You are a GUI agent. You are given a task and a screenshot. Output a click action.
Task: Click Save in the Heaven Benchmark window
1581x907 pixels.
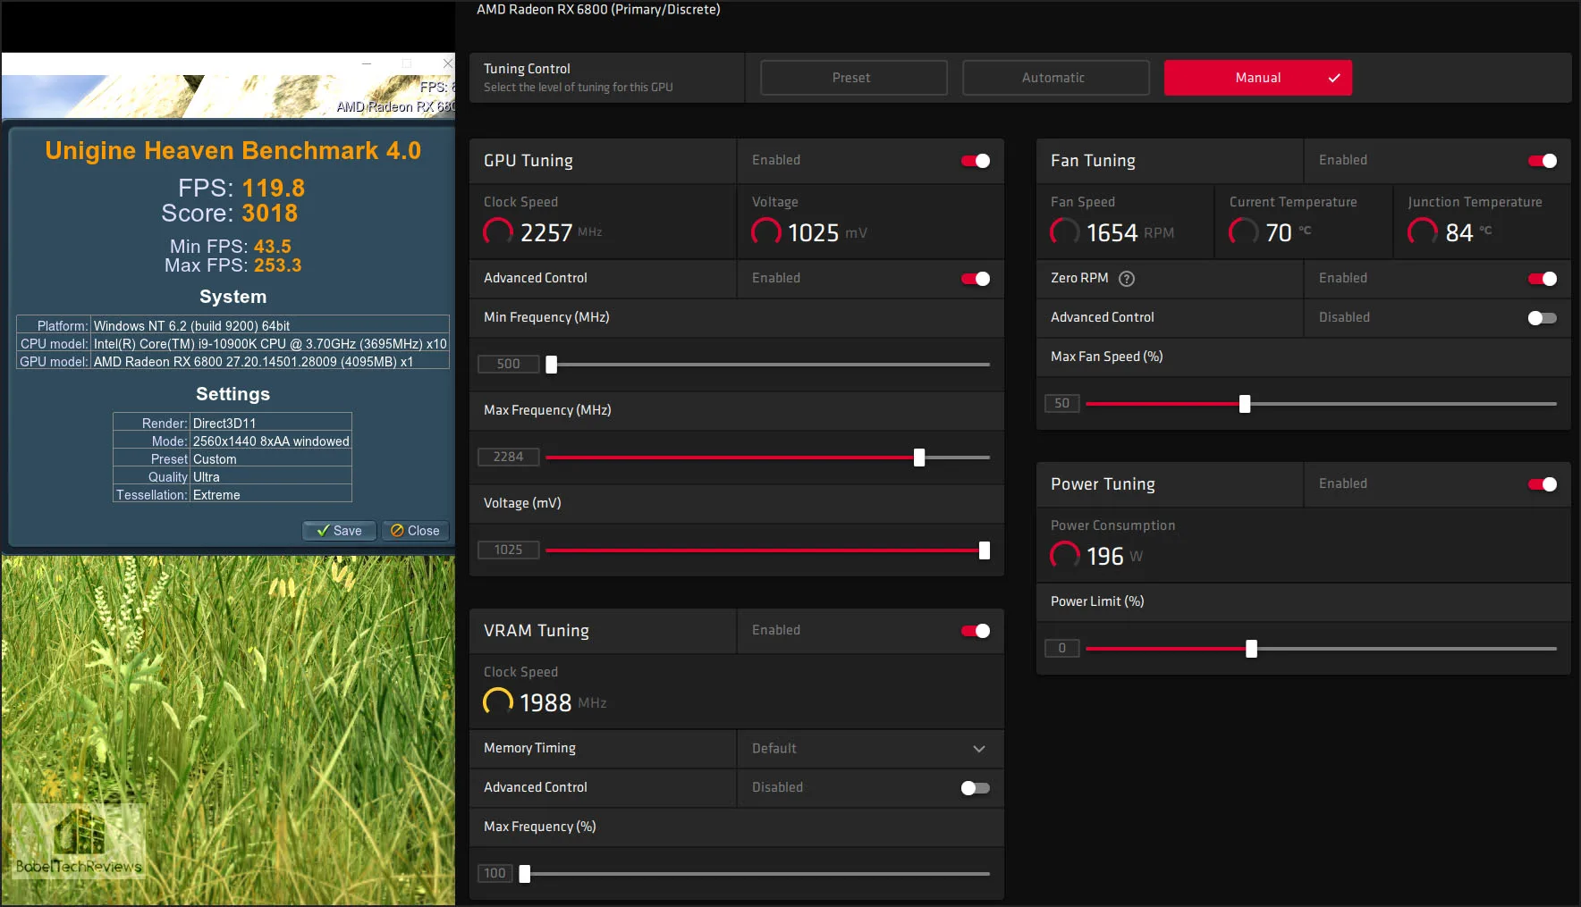339,531
